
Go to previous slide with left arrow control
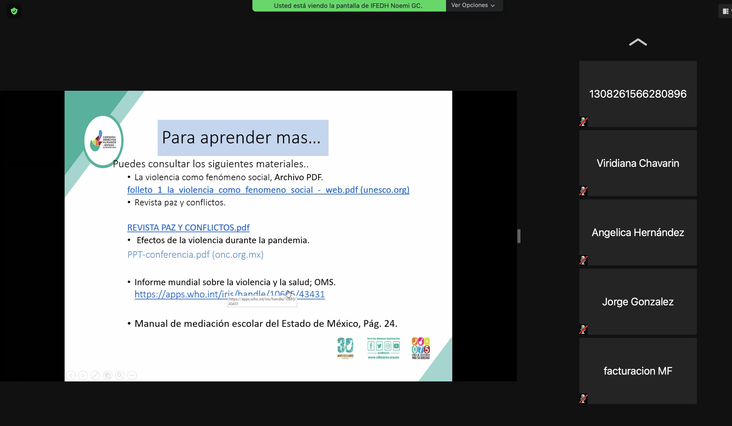click(x=71, y=375)
